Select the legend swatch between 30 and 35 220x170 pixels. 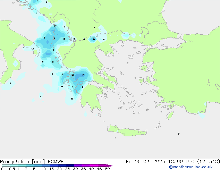[x=78, y=165]
